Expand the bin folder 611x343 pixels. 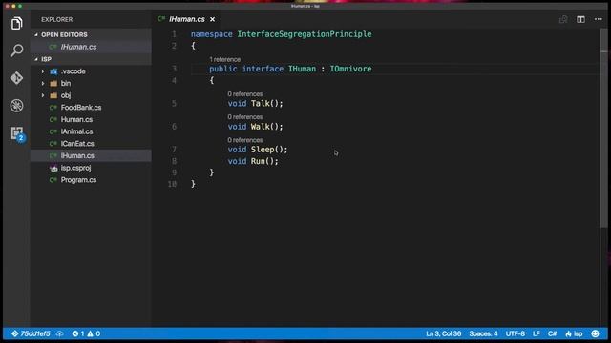(43, 83)
